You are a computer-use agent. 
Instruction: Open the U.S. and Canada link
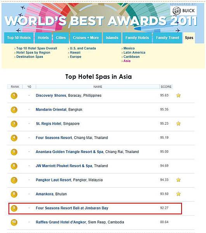83,48
